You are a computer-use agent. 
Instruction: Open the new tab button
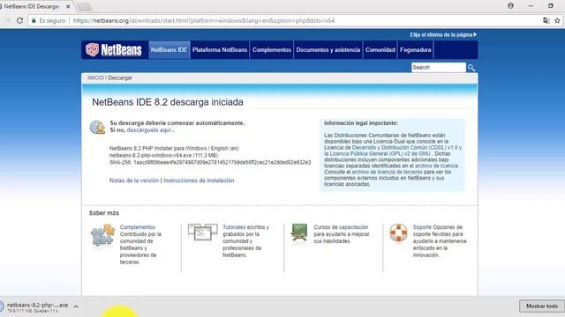(x=84, y=6)
